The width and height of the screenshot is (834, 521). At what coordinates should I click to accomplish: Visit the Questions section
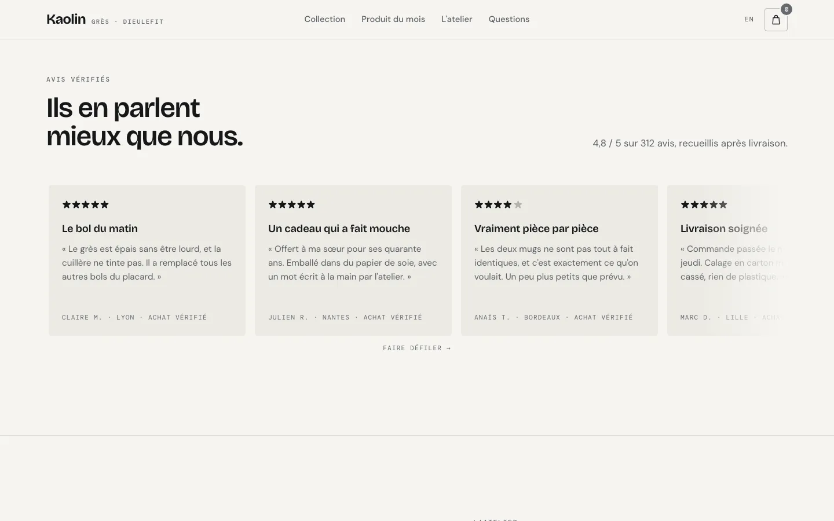[509, 19]
